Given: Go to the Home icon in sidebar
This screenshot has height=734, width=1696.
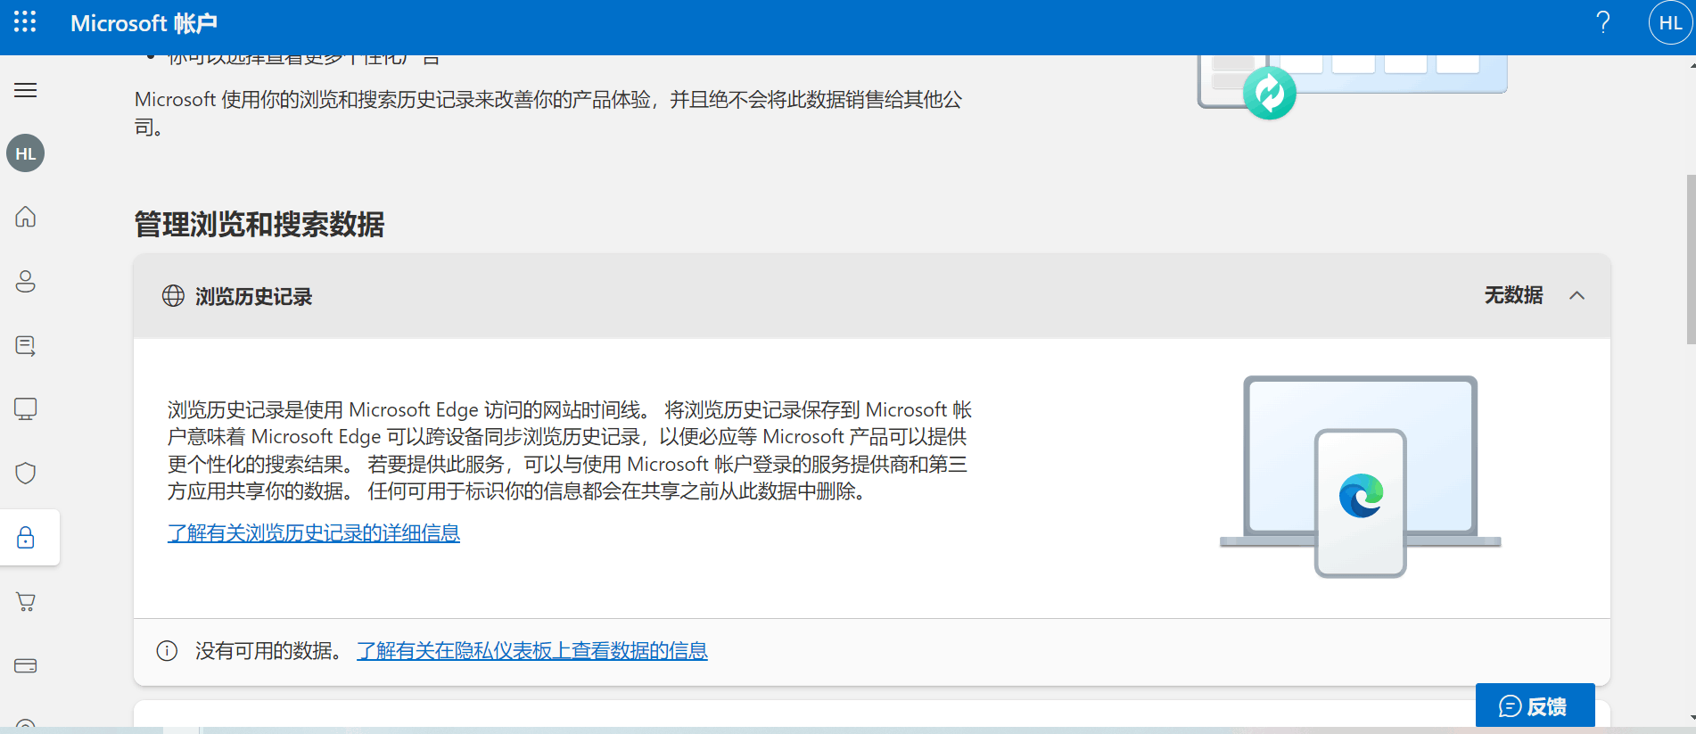Looking at the screenshot, I should coord(26,217).
